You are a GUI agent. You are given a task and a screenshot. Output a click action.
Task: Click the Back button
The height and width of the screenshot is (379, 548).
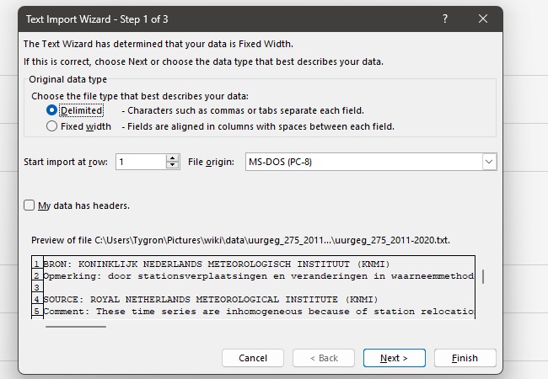325,358
